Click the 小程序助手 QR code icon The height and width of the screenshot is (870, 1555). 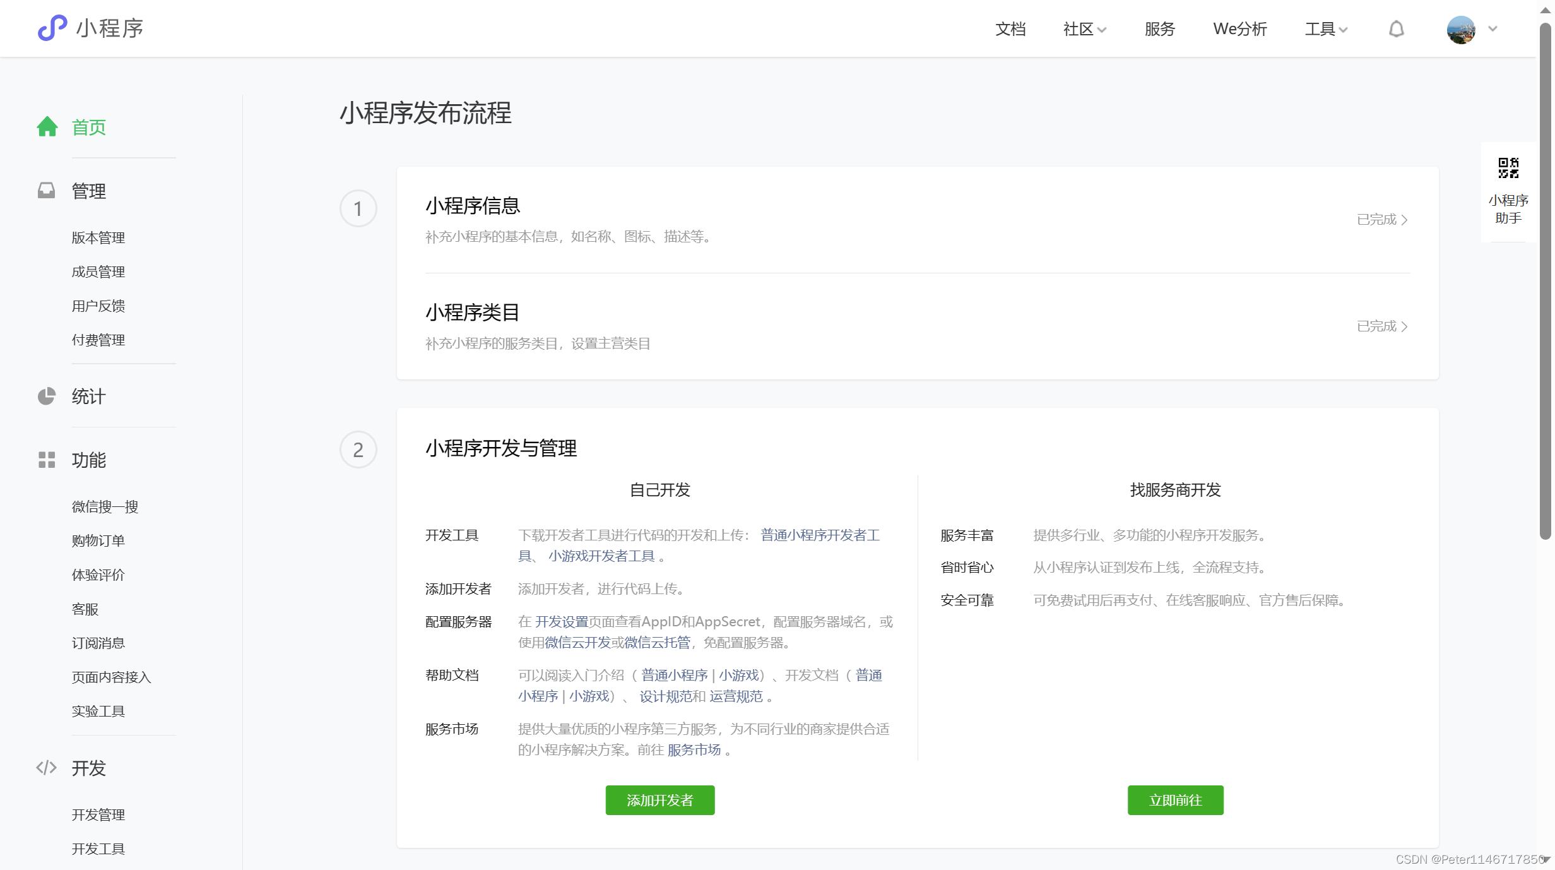point(1508,167)
